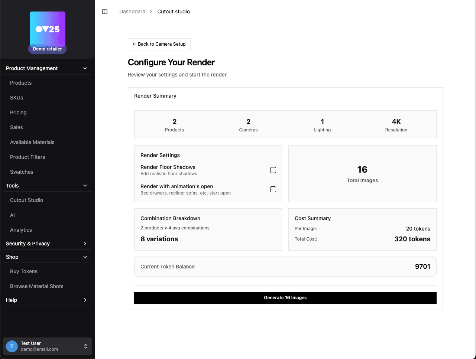Select Swatches in the sidebar
Screen dimensions: 476x359
(x=22, y=172)
